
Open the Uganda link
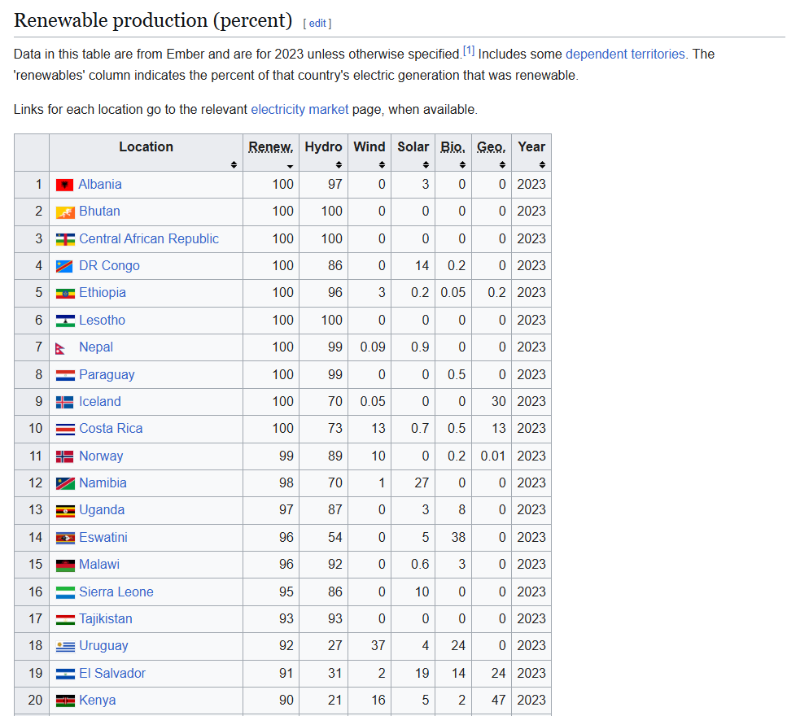102,510
